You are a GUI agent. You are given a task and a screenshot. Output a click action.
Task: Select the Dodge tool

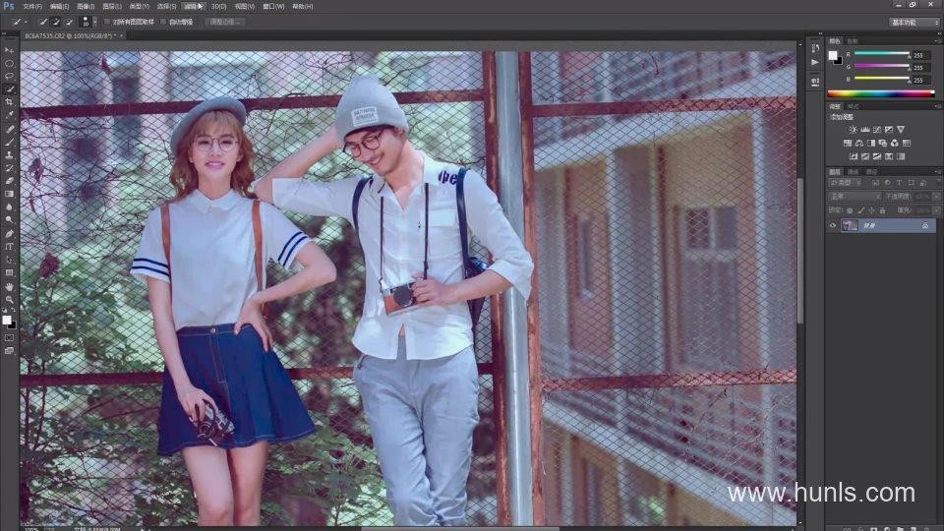(x=9, y=219)
